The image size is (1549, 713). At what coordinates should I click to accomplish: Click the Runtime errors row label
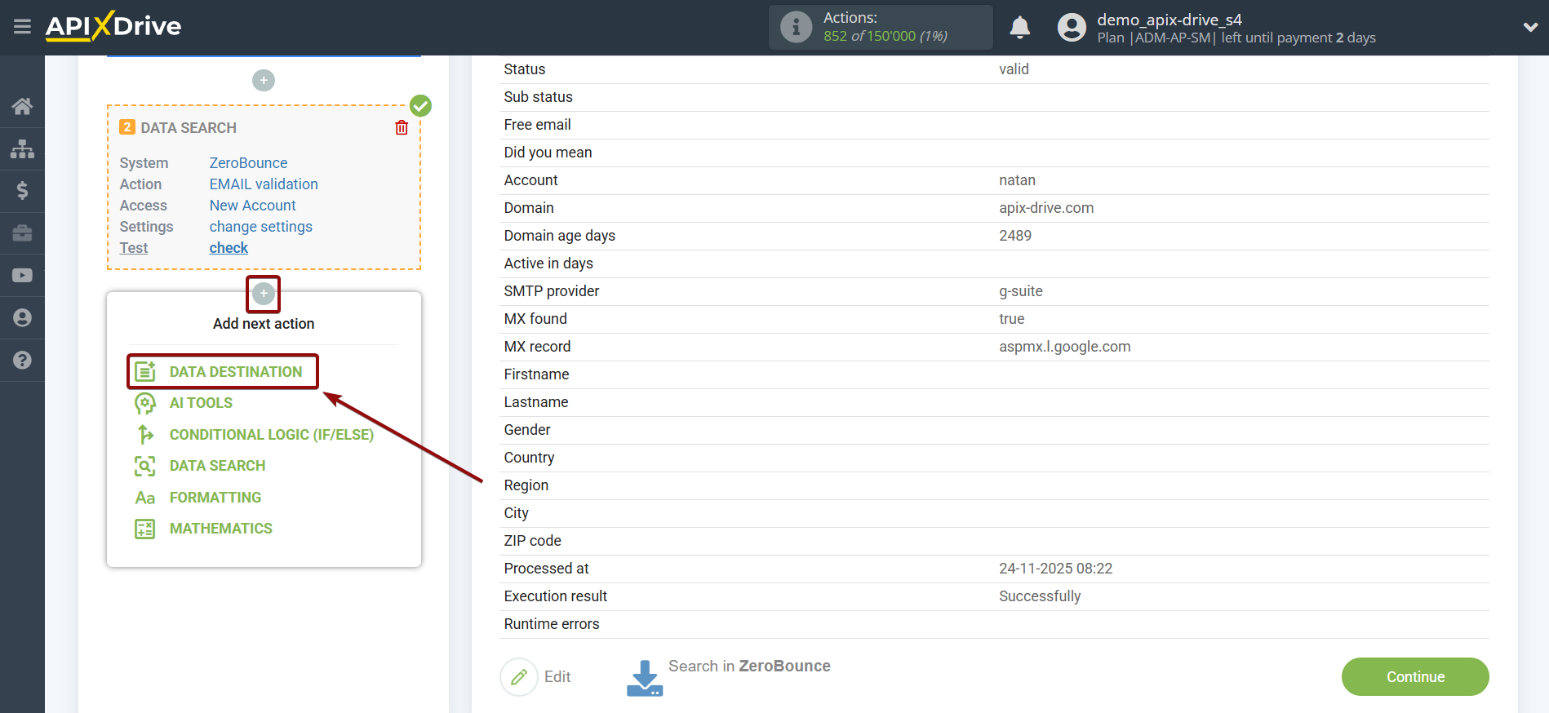[552, 624]
